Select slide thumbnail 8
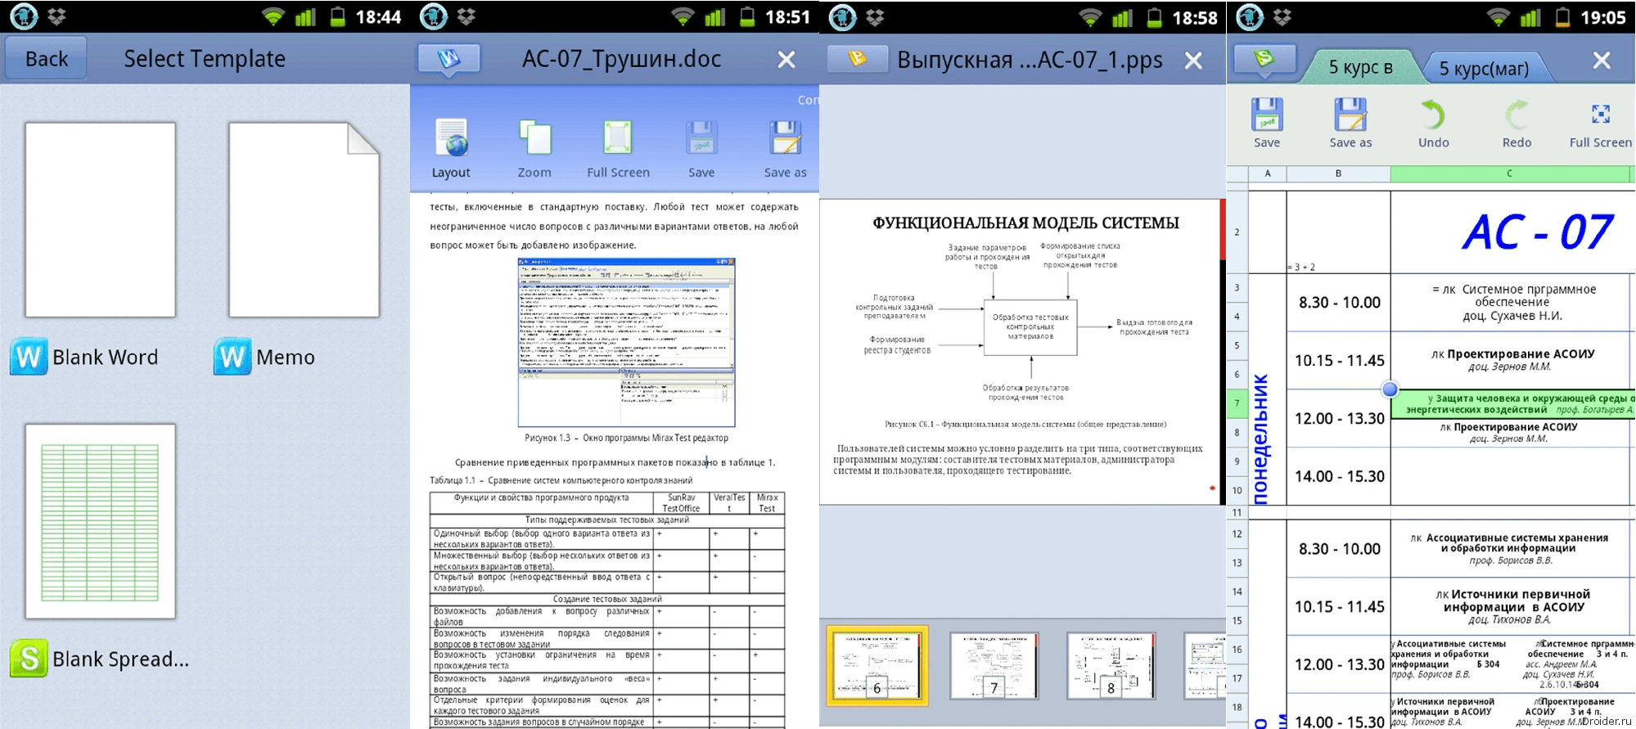The height and width of the screenshot is (729, 1636). coord(1111,665)
